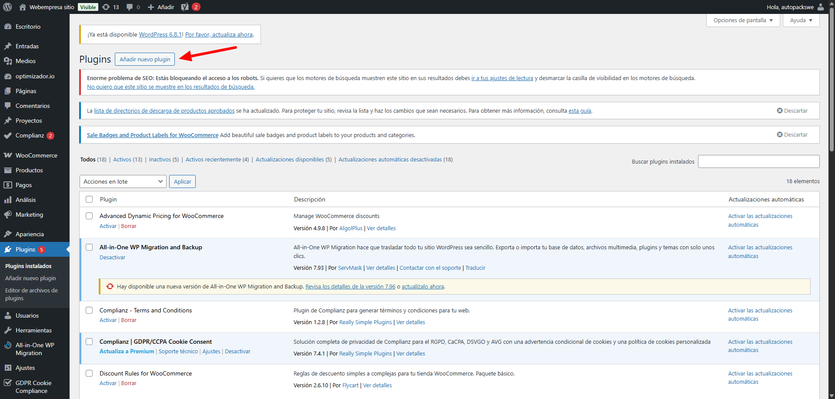
Task: Click the Medios media icon
Action: click(x=8, y=61)
